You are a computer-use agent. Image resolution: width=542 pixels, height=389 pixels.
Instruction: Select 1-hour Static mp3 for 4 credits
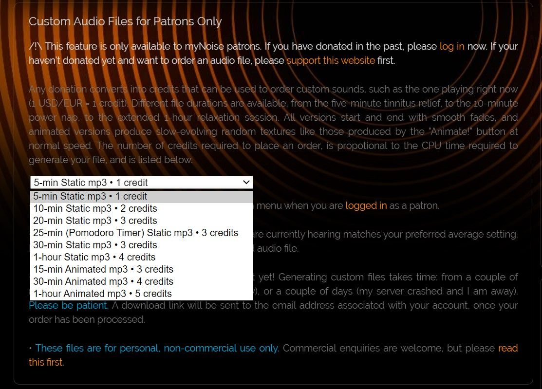(x=94, y=257)
